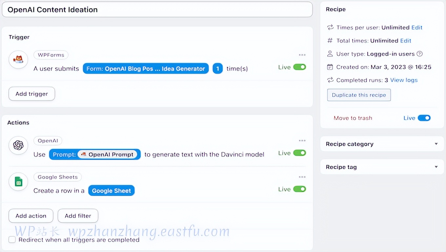Open View logs for completed runs
Screen dimensions: 446x252
click(x=404, y=80)
